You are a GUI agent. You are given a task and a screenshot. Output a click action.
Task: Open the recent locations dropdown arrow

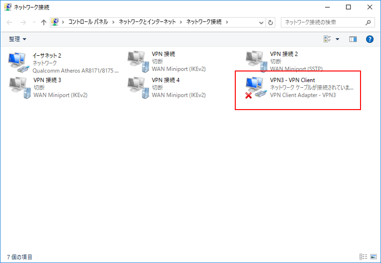tap(34, 22)
